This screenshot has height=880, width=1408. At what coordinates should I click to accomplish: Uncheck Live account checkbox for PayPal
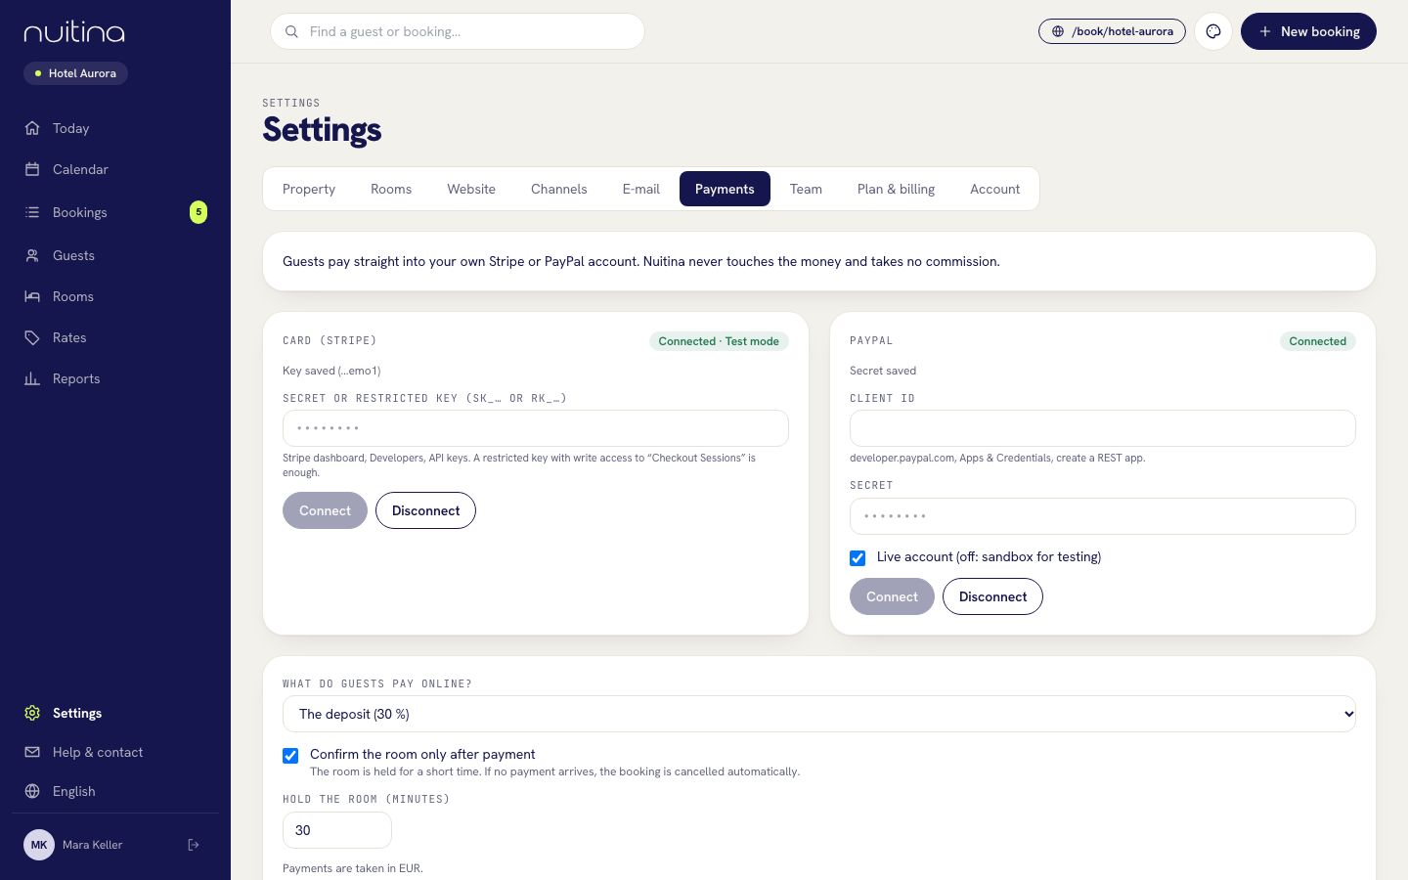pos(858,558)
